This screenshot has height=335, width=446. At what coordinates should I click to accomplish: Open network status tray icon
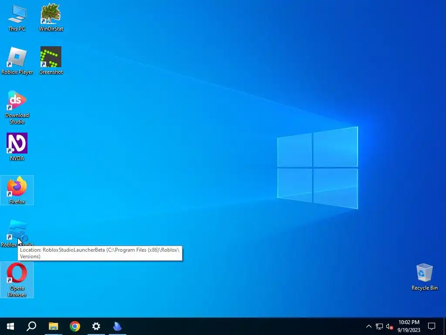(x=379, y=326)
